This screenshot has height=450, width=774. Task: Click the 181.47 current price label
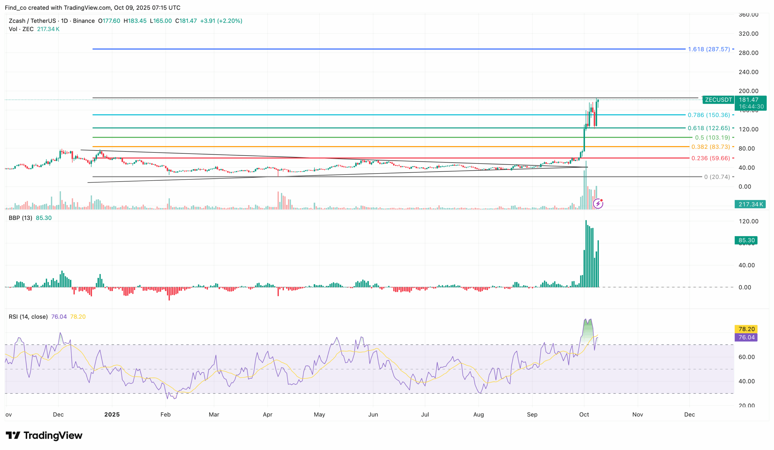tap(748, 99)
